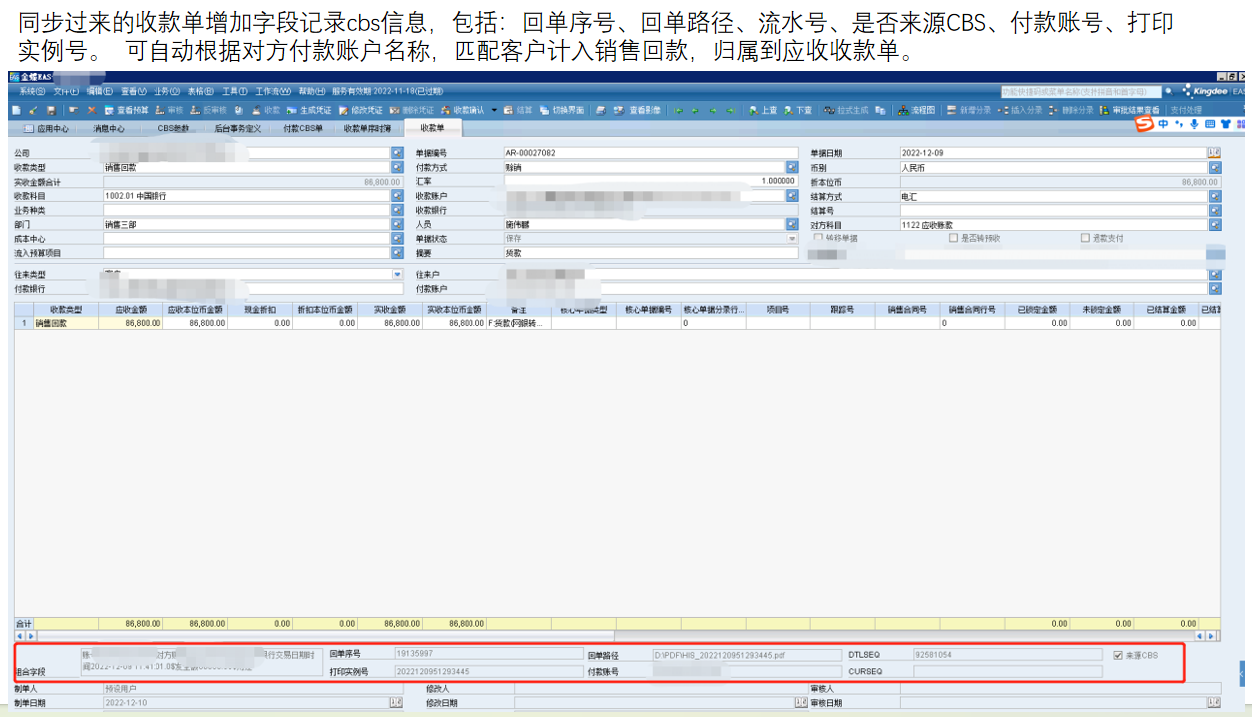Go to first record navigation arrow
The image size is (1252, 717).
click(x=678, y=109)
